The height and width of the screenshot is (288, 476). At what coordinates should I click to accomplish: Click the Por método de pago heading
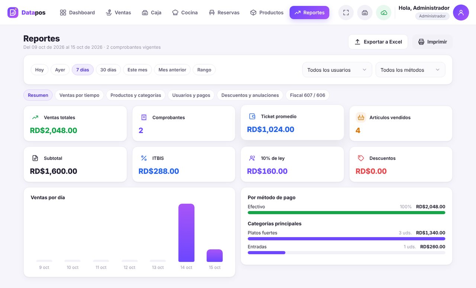click(x=271, y=198)
